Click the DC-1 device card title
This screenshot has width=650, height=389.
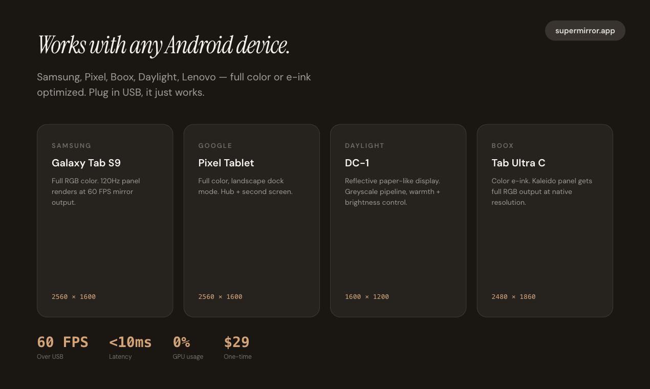tap(357, 163)
